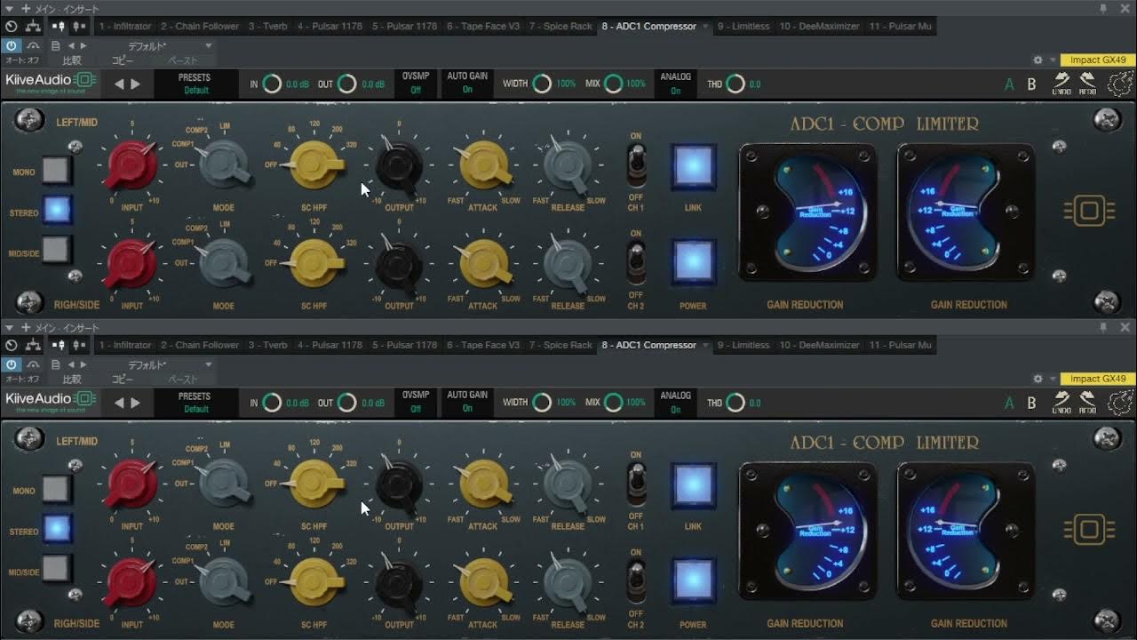The height and width of the screenshot is (640, 1137).
Task: Click the Kiive Audio logo in bottom window
Action: pyautogui.click(x=51, y=401)
